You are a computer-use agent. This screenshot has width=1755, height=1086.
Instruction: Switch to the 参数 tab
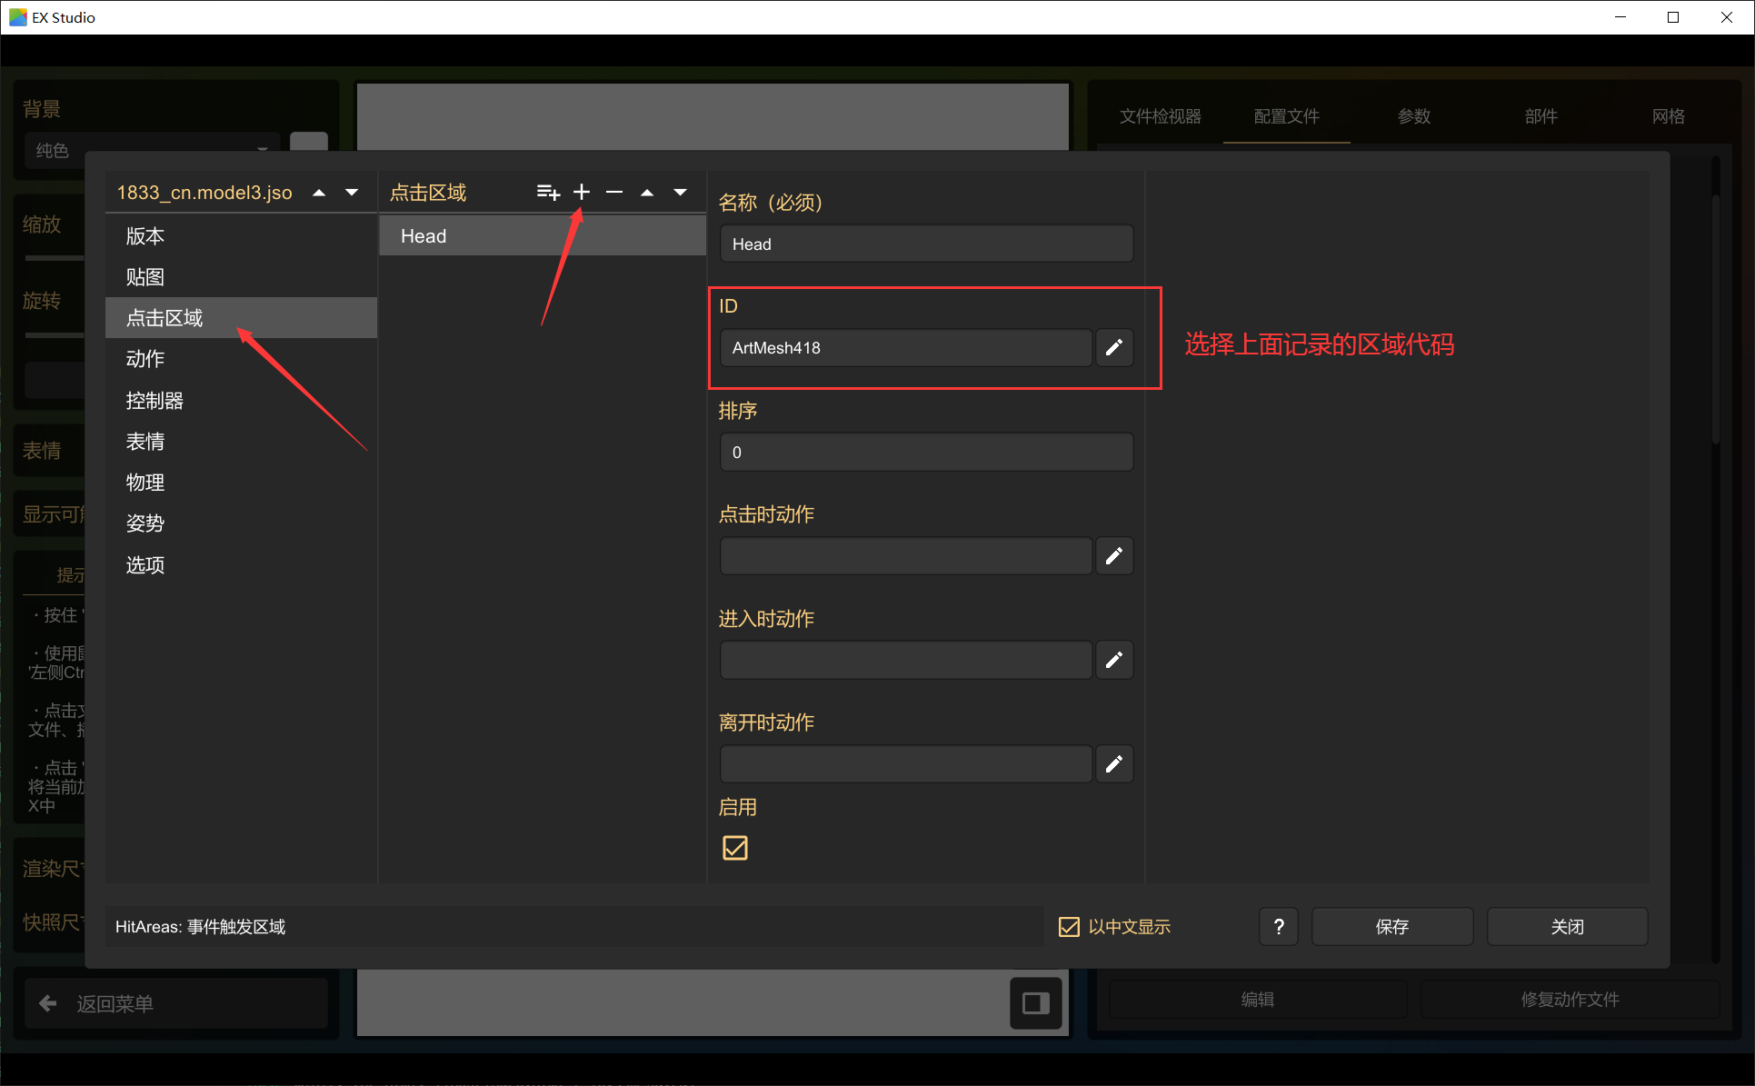tap(1413, 116)
